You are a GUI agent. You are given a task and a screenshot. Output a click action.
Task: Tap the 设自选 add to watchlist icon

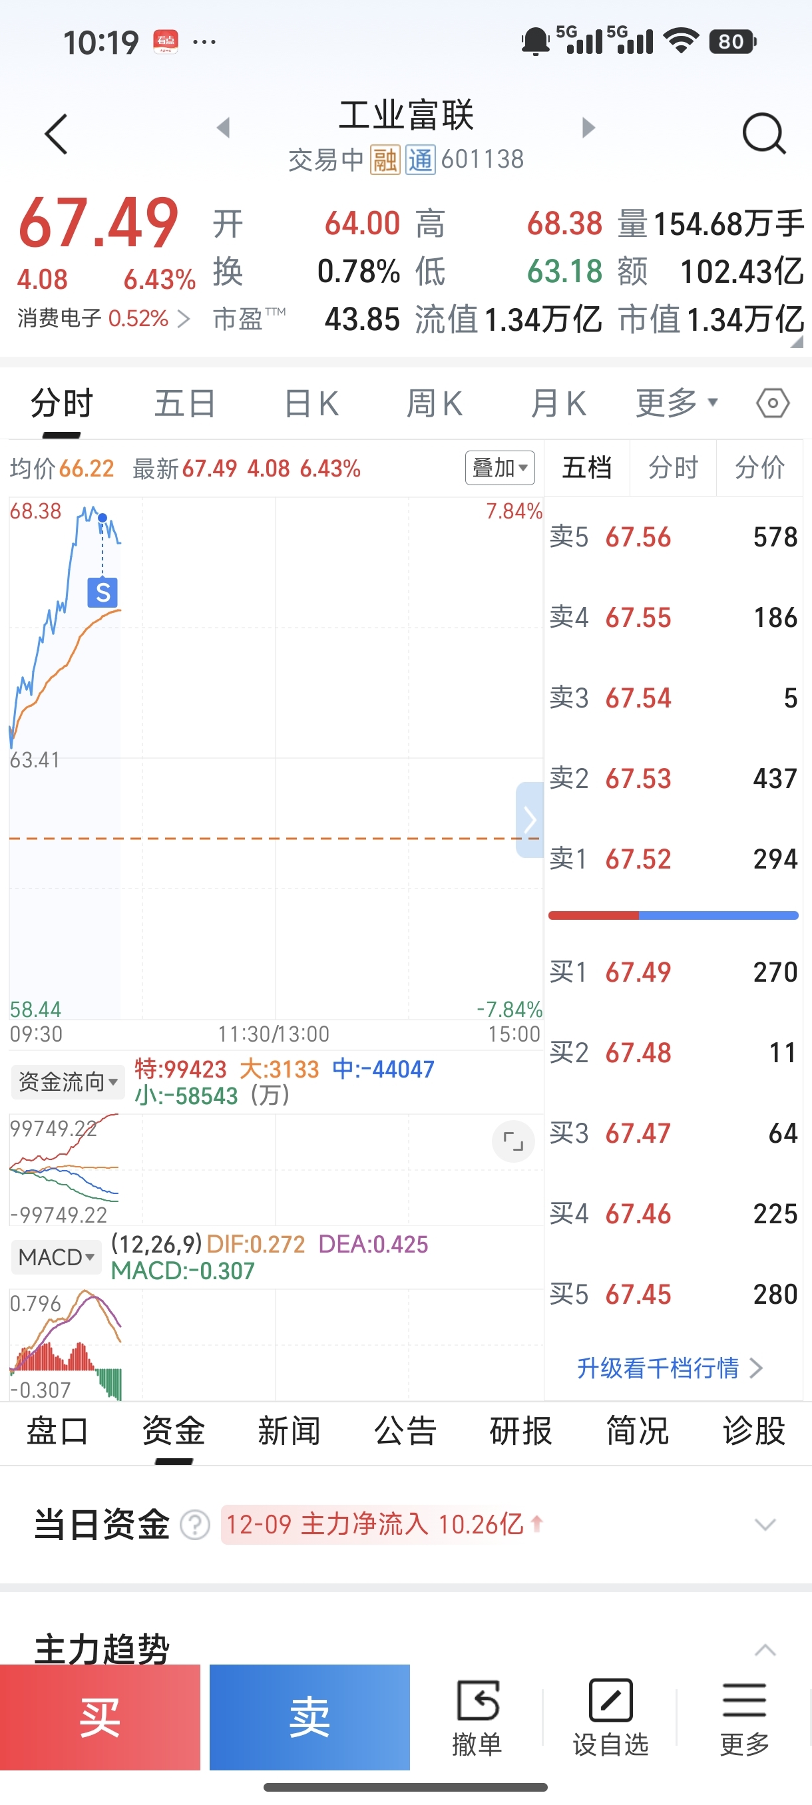[x=610, y=1718]
